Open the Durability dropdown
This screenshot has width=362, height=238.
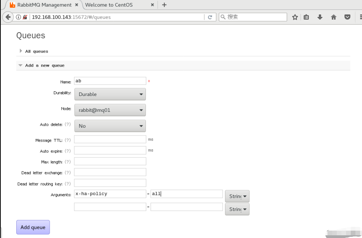[x=110, y=94]
